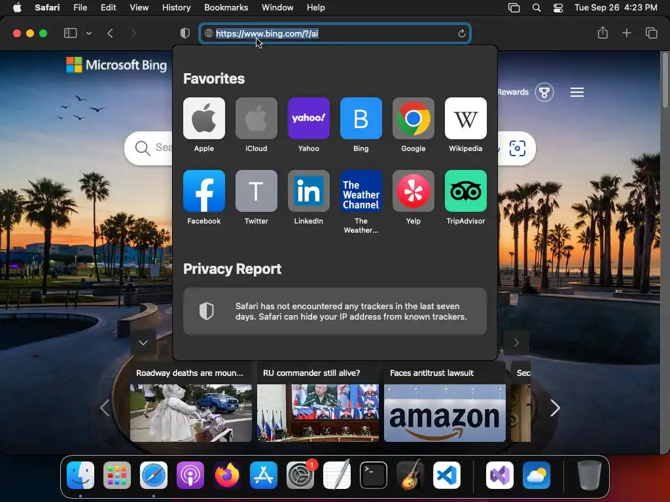The width and height of the screenshot is (670, 502).
Task: Open The Weather Channel favorite tile
Action: tap(361, 191)
